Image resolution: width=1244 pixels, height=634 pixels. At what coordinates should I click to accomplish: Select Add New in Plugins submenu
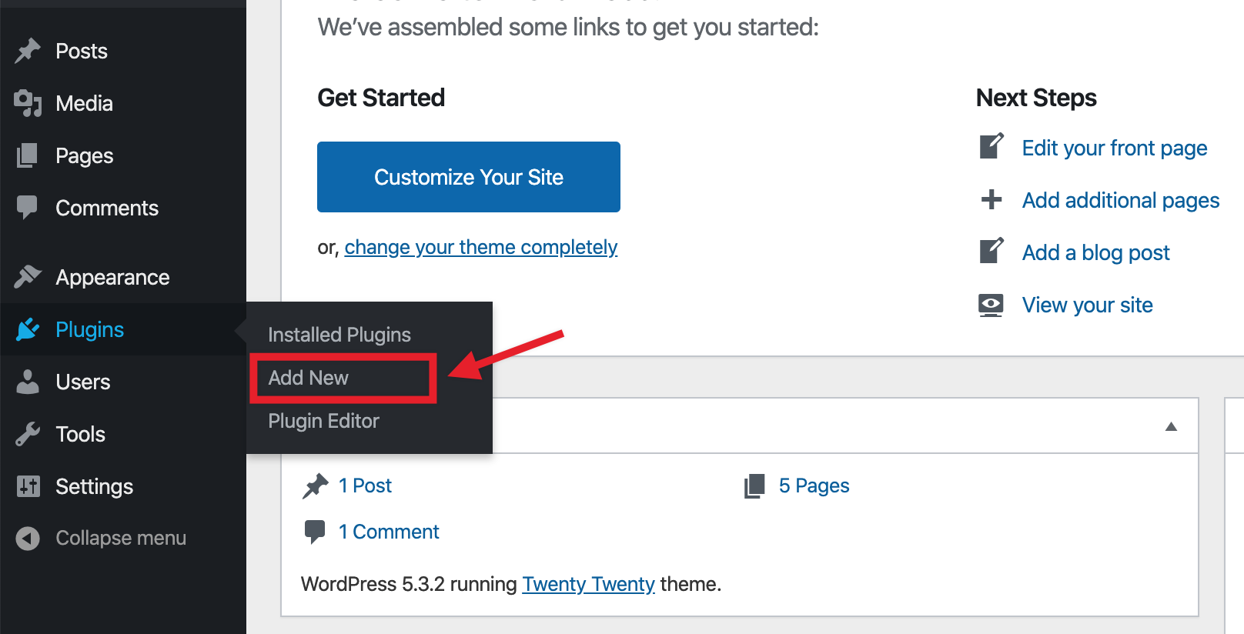coord(309,378)
